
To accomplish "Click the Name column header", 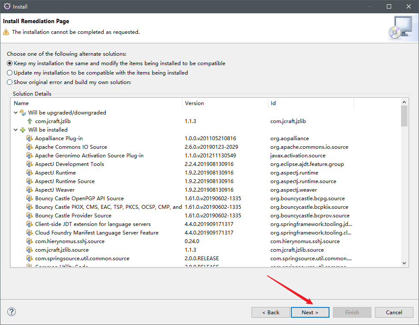I will (x=96, y=103).
